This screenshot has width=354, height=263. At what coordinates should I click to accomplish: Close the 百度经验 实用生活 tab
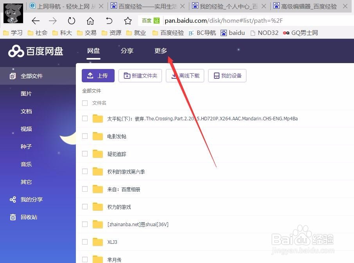pyautogui.click(x=182, y=6)
